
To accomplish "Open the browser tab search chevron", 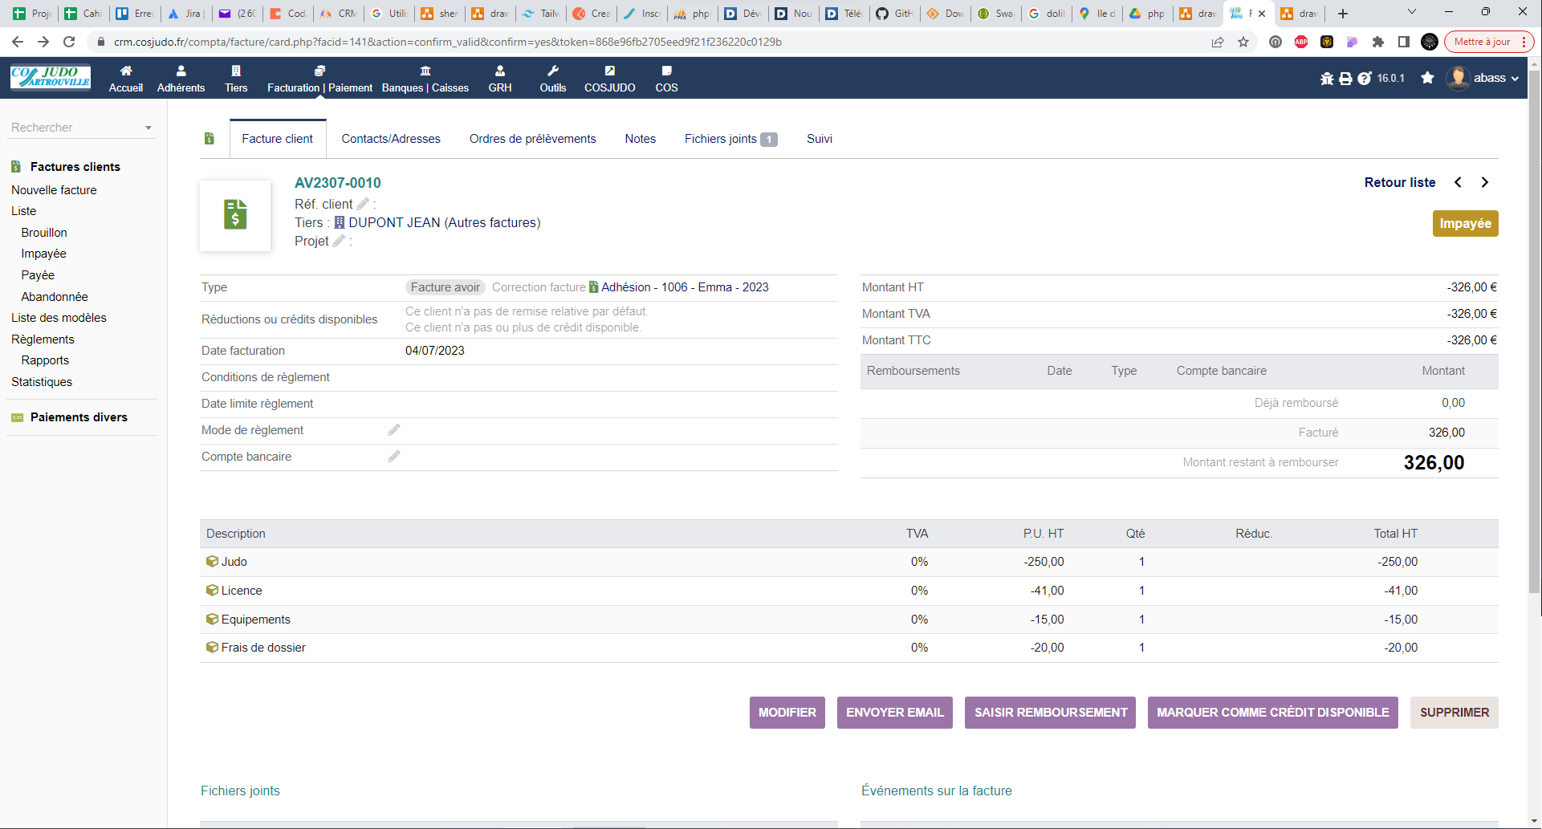I will click(1412, 12).
